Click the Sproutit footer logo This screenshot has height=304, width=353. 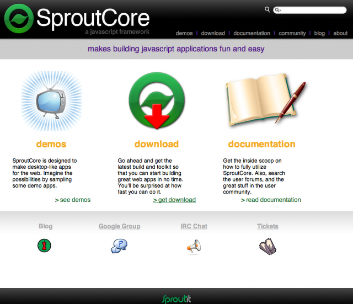pos(176,299)
